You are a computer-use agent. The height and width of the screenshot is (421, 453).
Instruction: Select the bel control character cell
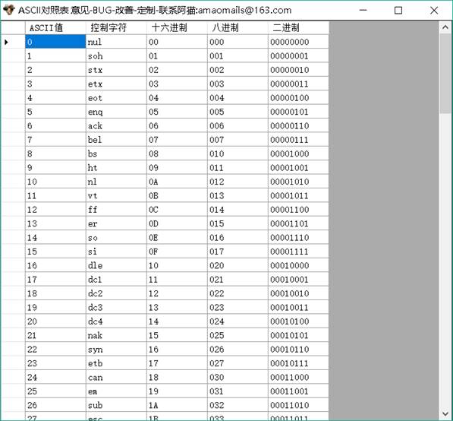116,140
